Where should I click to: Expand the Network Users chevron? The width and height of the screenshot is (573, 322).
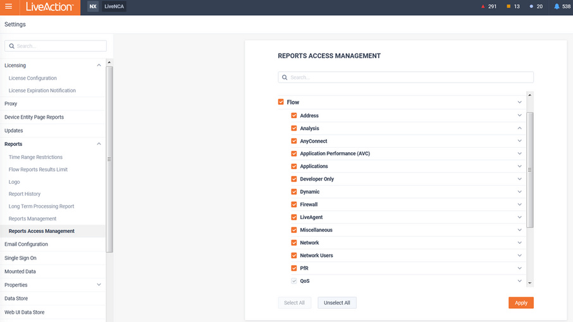click(x=519, y=255)
